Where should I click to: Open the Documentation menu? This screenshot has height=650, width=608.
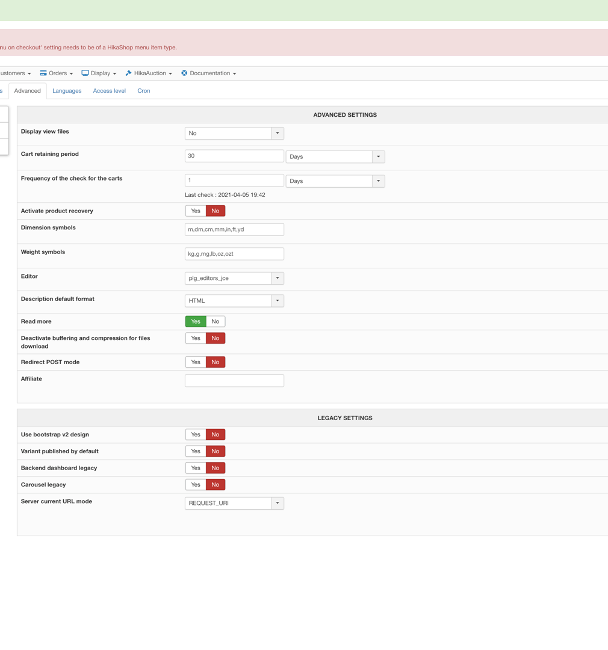click(209, 73)
